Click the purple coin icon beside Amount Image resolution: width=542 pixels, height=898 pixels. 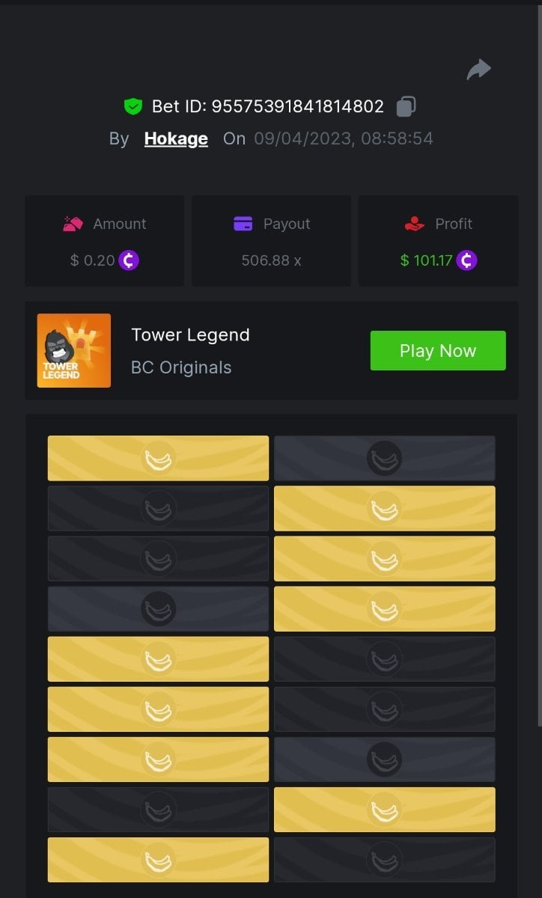(x=129, y=260)
